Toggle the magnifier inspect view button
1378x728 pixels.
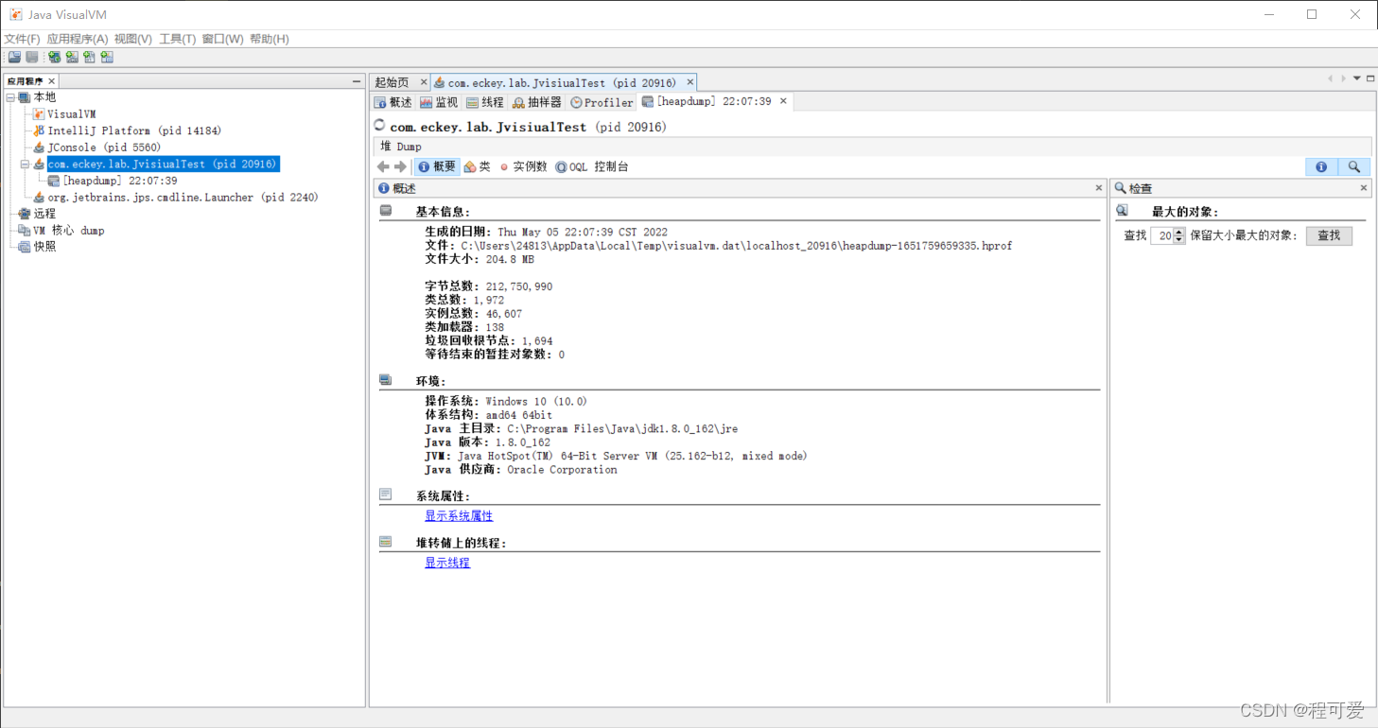coord(1354,166)
